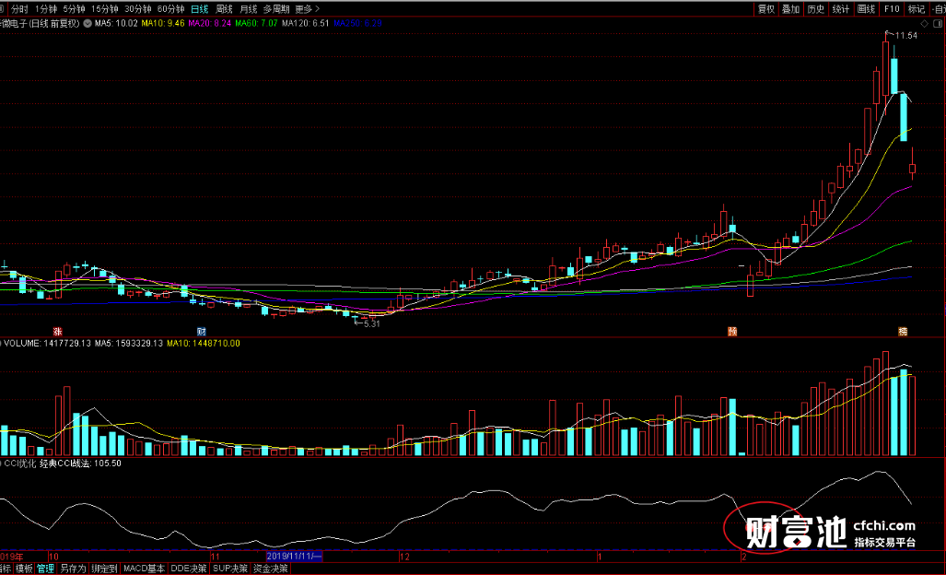Click the green MA60: 7.07 label
946x575 pixels.
click(x=256, y=24)
